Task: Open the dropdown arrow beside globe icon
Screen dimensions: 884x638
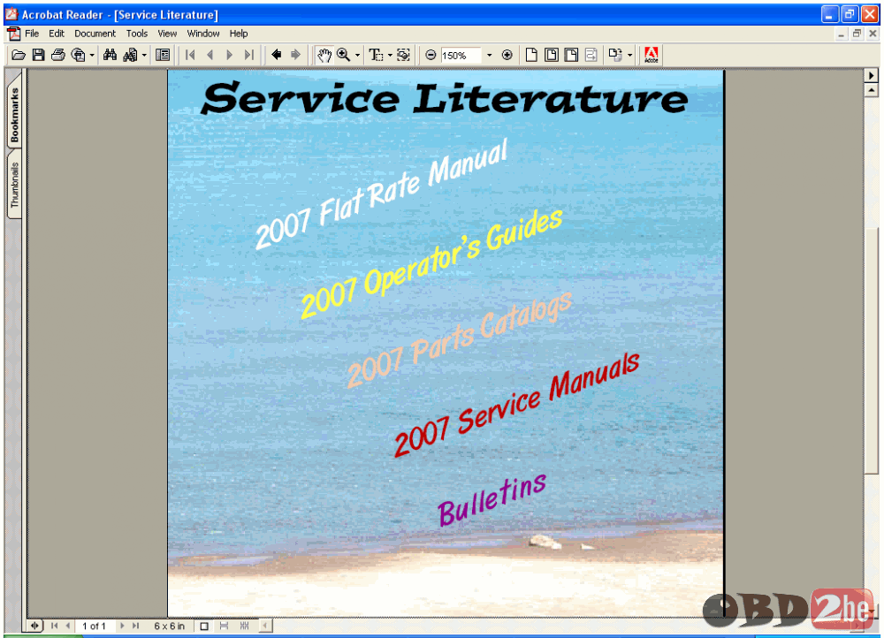Action: tap(91, 56)
